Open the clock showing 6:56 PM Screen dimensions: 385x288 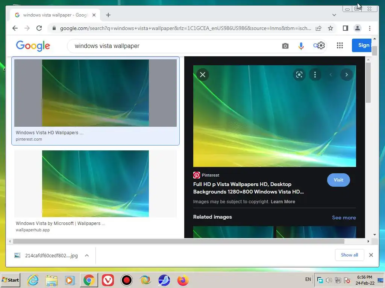pyautogui.click(x=365, y=280)
